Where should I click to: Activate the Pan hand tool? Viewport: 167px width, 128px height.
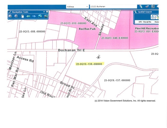coord(22,16)
